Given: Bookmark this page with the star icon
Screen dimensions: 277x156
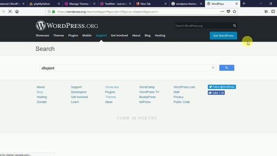Looking at the screenshot, I should tap(235, 12).
